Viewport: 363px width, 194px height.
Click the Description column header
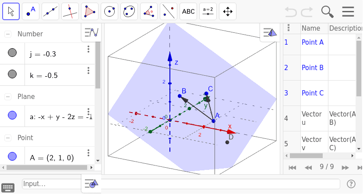[x=345, y=28]
